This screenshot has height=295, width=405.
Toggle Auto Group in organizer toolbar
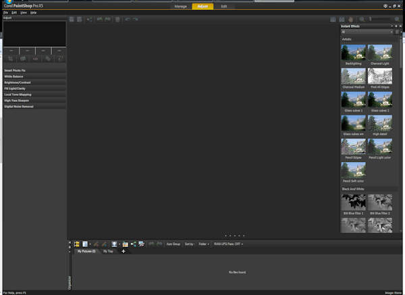pos(173,244)
